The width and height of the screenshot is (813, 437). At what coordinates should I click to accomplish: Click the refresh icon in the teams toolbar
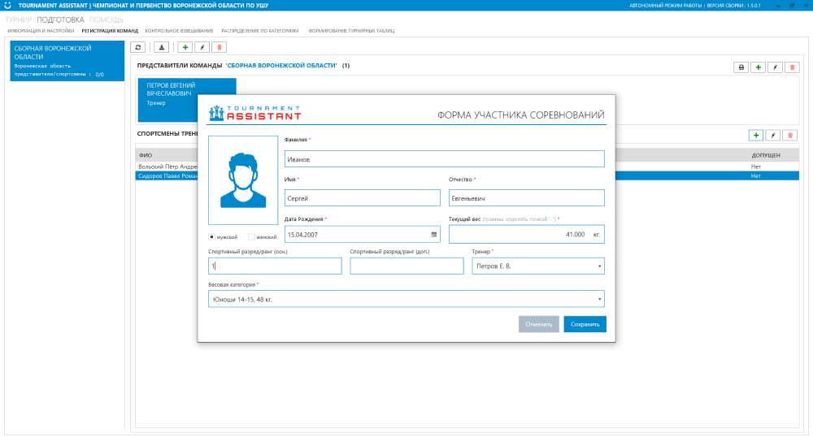pyautogui.click(x=137, y=48)
